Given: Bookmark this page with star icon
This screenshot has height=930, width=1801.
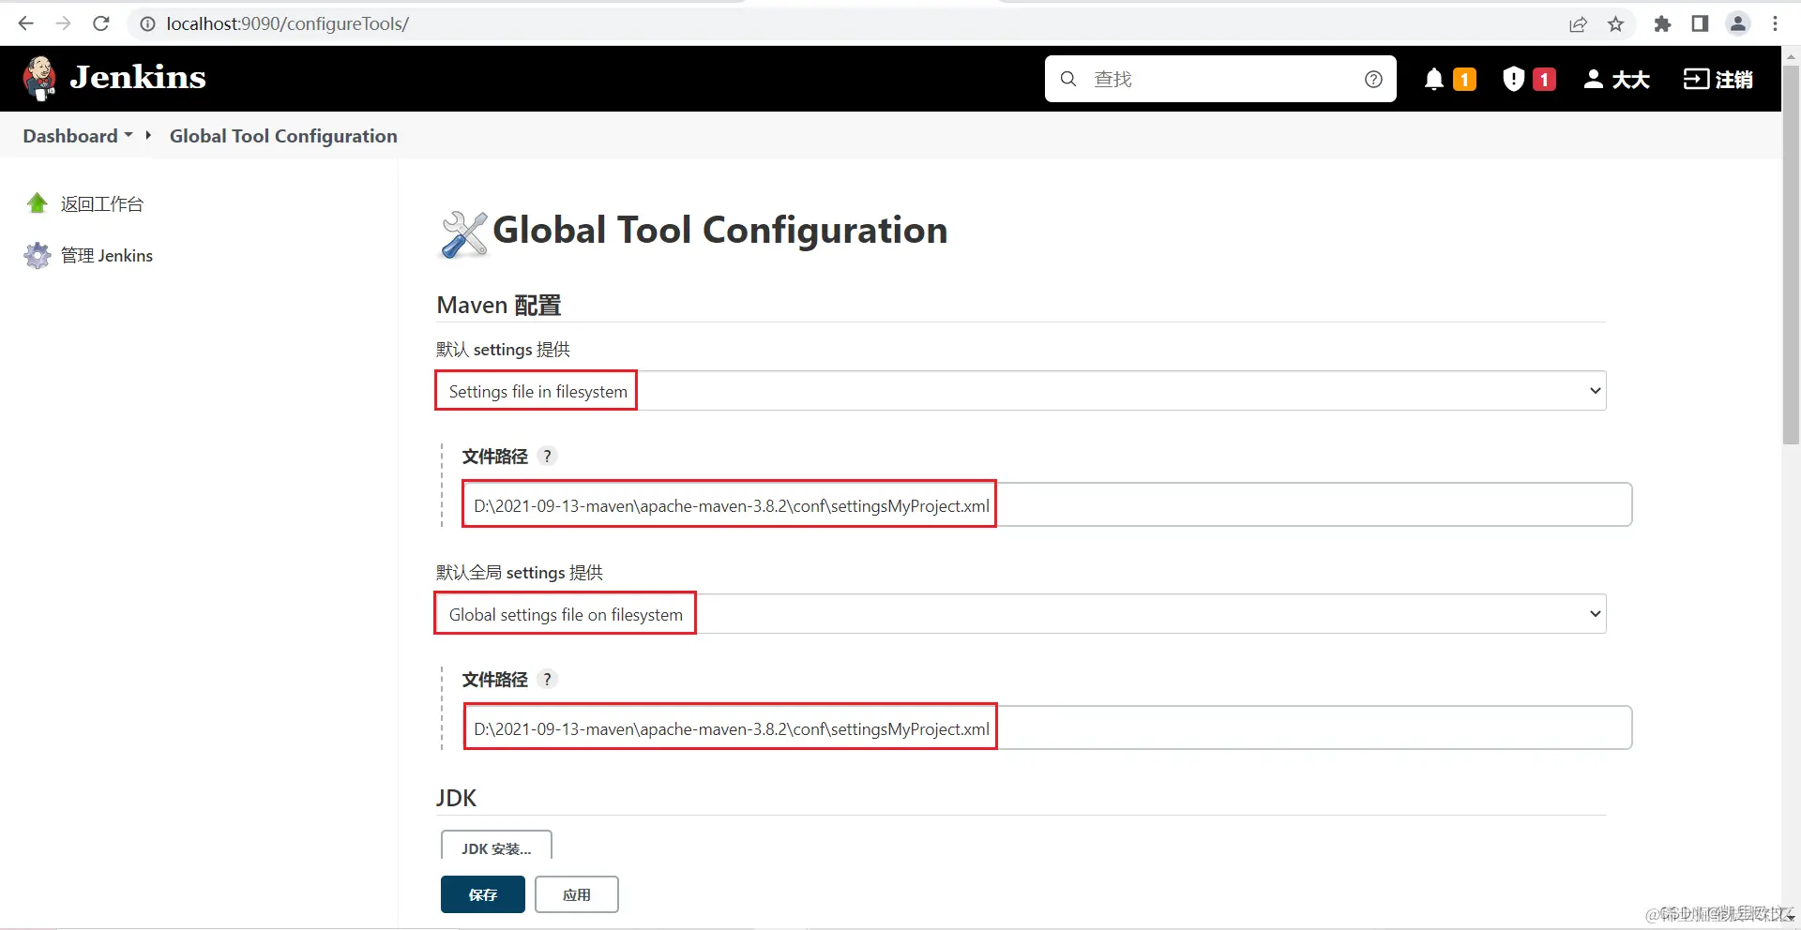Looking at the screenshot, I should coord(1615,23).
